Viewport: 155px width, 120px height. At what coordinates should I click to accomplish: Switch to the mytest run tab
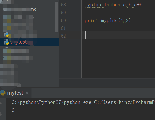[15, 93]
